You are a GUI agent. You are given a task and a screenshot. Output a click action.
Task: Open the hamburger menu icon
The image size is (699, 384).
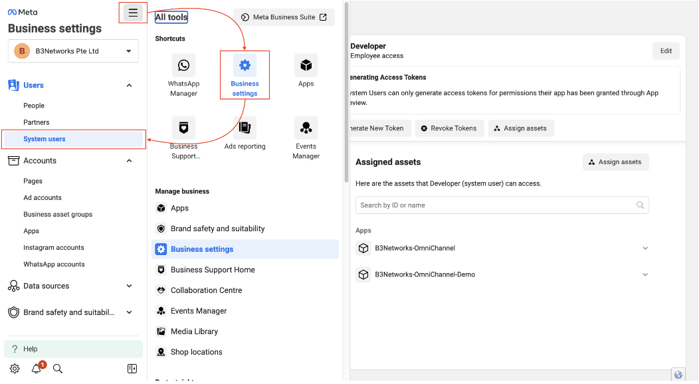(133, 13)
